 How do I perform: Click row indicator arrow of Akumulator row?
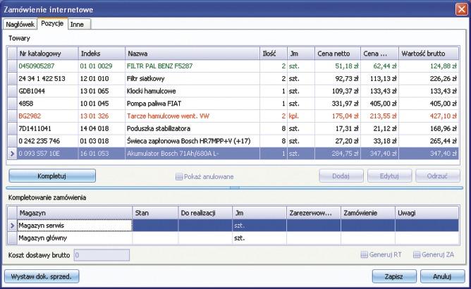[12, 154]
